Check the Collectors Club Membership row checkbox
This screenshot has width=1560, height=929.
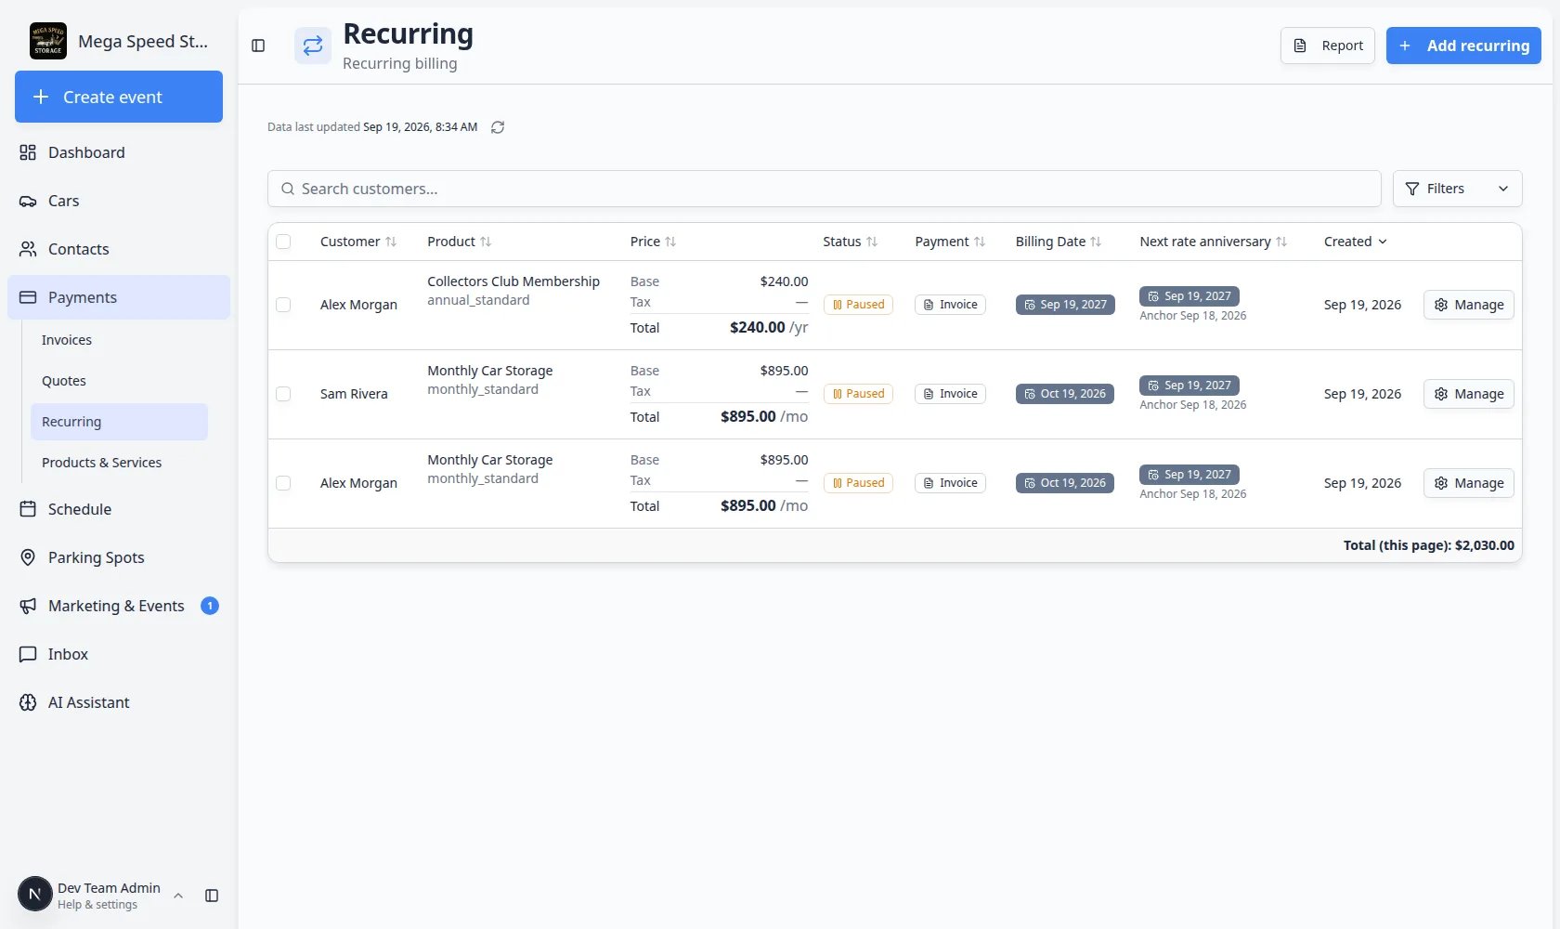click(284, 305)
